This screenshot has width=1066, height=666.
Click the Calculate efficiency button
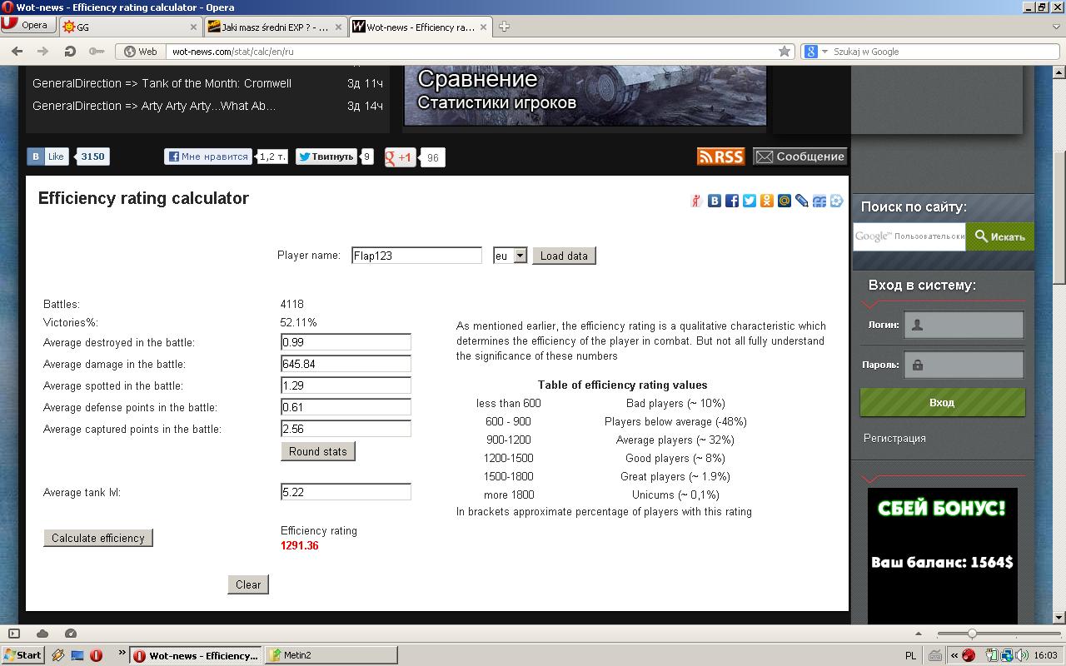click(x=98, y=538)
